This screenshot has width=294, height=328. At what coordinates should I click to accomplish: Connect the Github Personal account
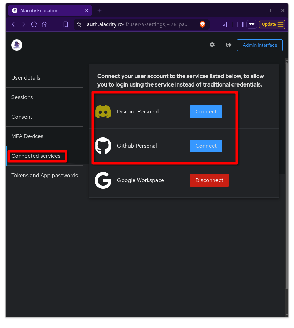tap(206, 146)
